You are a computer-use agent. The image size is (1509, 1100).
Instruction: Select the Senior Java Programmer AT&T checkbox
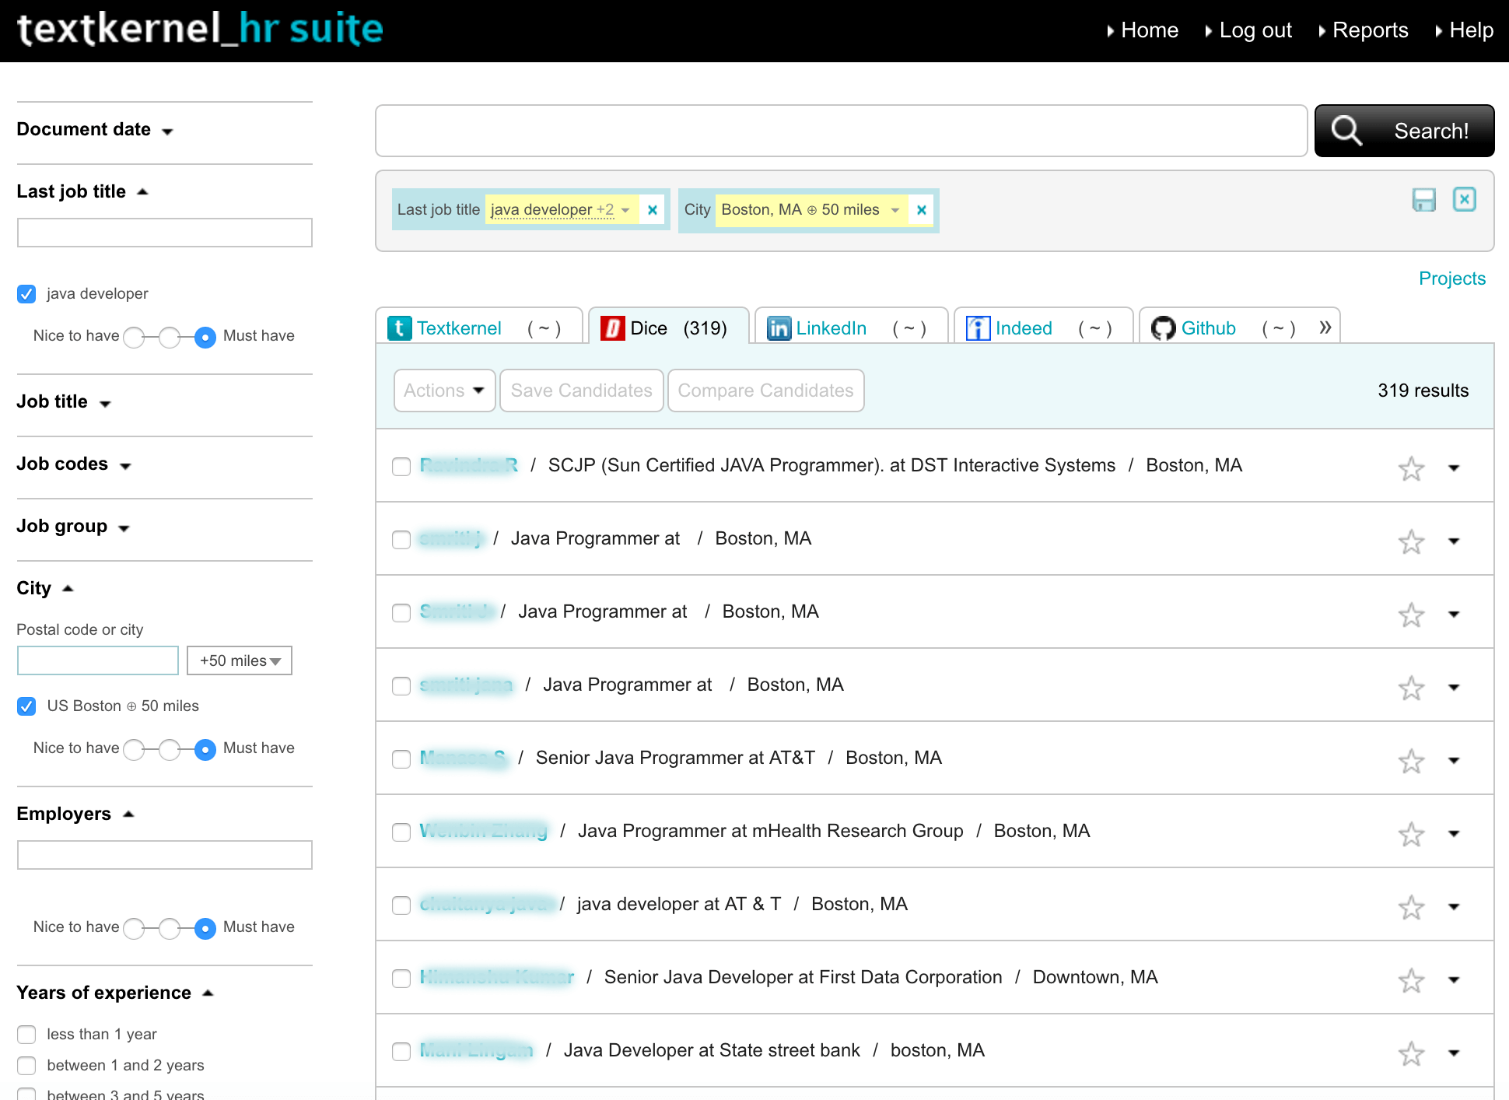[x=401, y=759]
